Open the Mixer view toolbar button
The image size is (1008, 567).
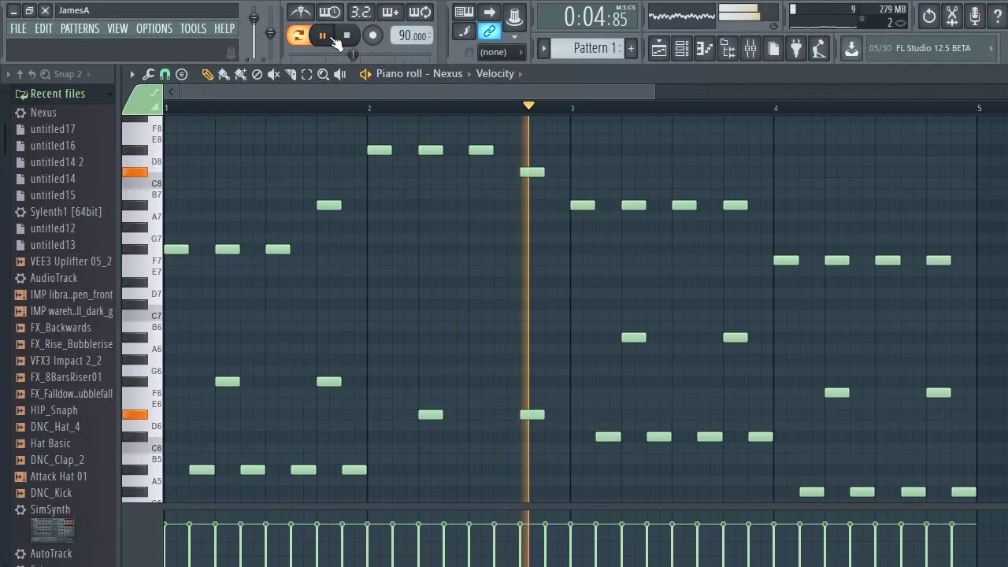pyautogui.click(x=750, y=49)
